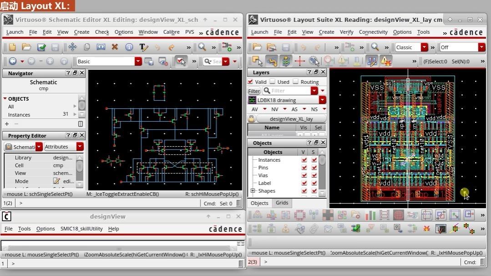
Task: Click the black-white checker icon in bottom toolbar
Action: [x=328, y=215]
